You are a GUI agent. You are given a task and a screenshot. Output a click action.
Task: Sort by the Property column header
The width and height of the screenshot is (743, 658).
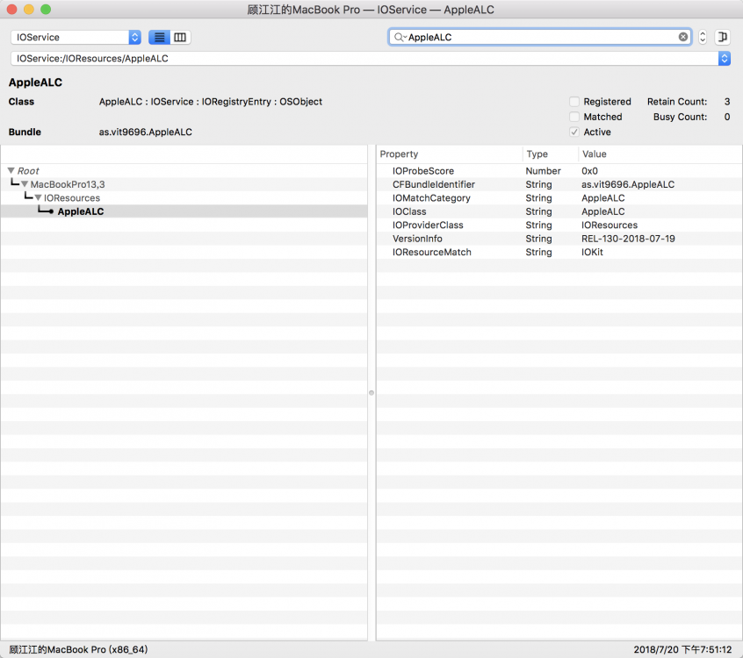click(x=451, y=154)
